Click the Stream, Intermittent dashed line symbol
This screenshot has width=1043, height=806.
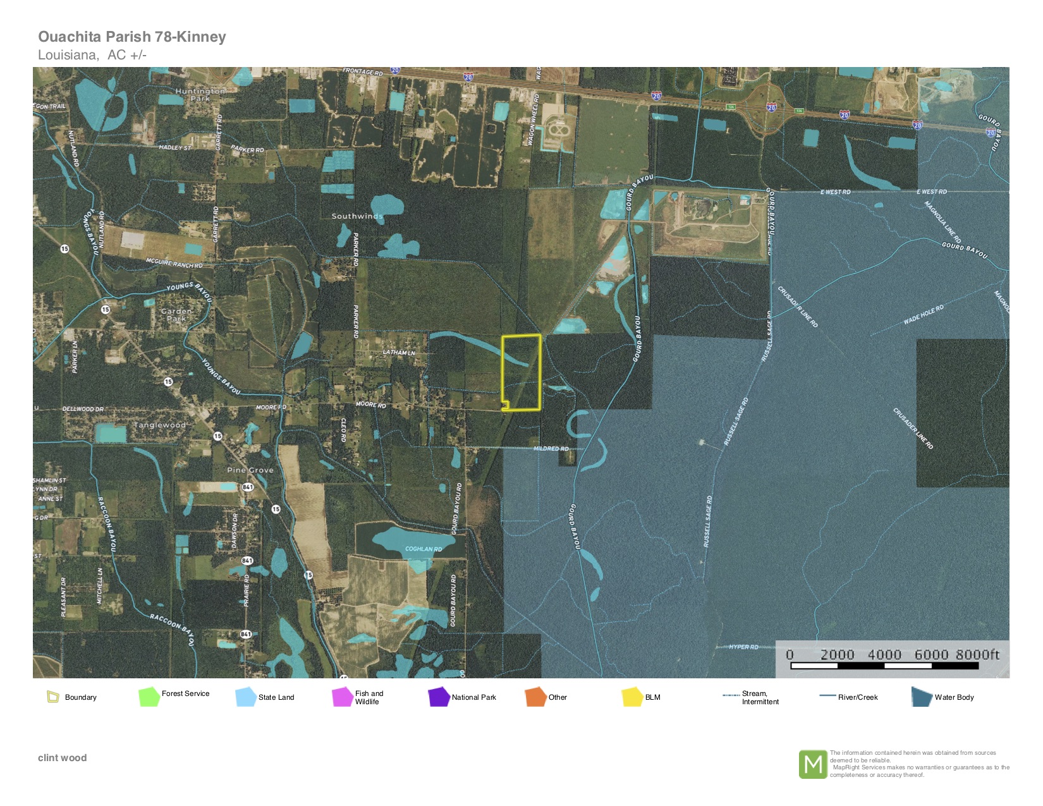tap(731, 695)
